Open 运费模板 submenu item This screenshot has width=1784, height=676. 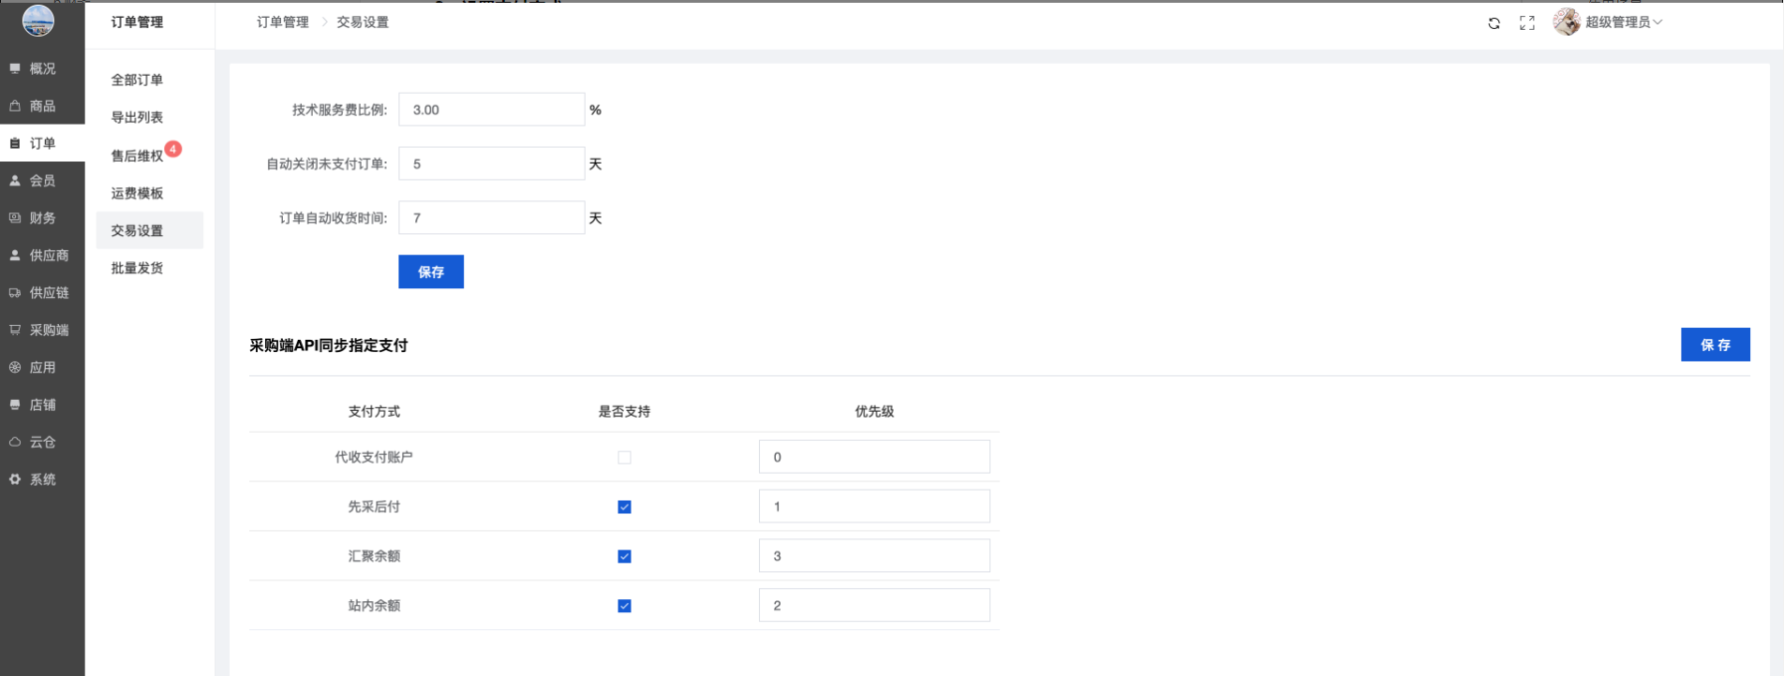coord(137,193)
